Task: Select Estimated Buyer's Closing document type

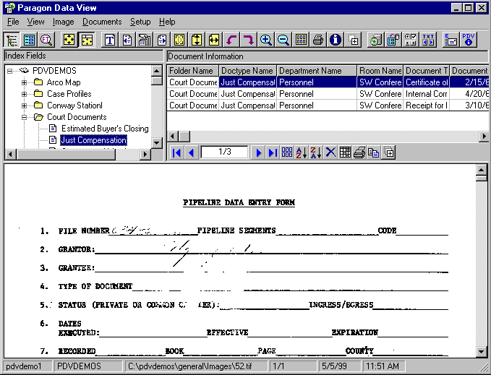Action: tap(104, 129)
